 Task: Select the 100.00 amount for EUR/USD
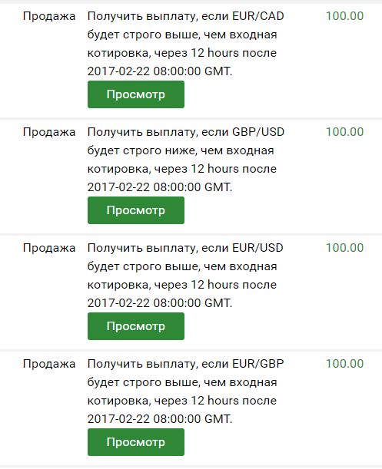pos(344,248)
